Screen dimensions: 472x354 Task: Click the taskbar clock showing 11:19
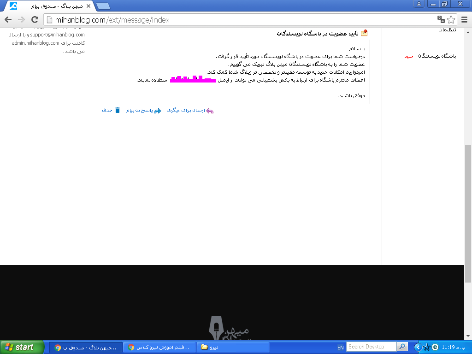click(454, 348)
